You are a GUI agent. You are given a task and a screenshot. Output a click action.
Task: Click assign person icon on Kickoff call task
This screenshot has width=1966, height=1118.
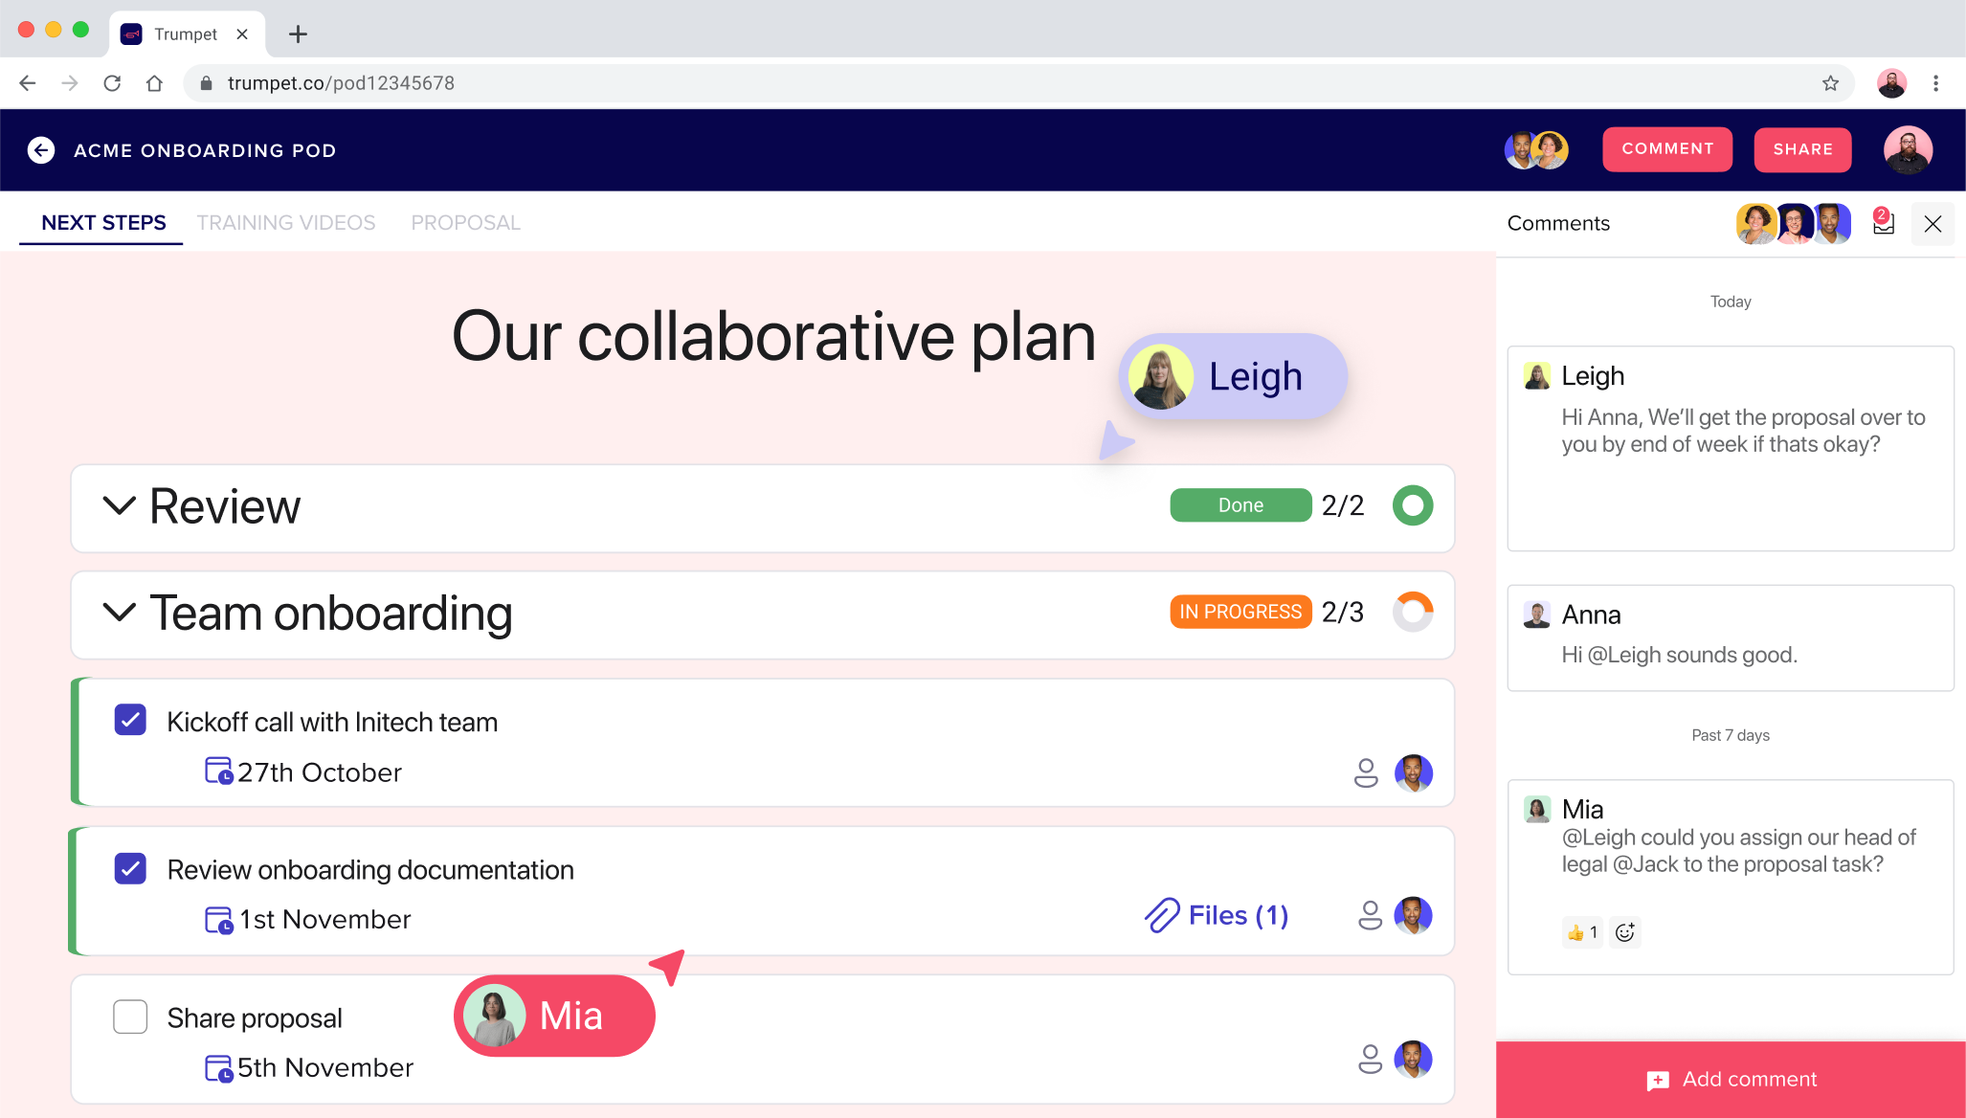click(1366, 772)
